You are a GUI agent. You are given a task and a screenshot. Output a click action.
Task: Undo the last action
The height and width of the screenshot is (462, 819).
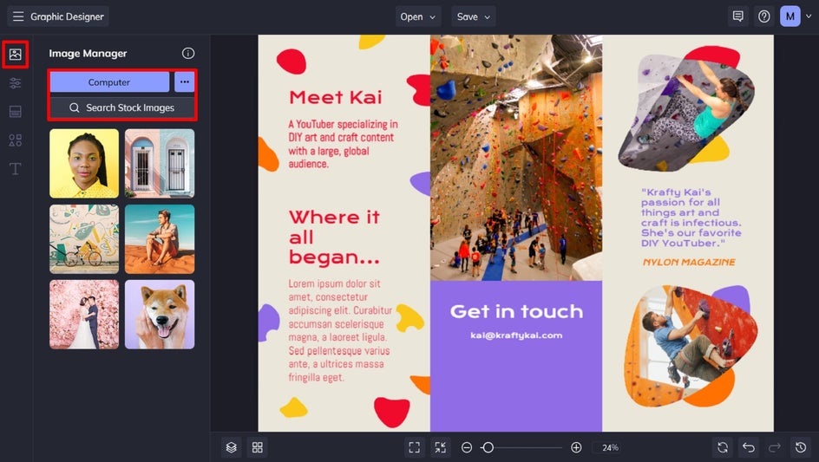point(749,447)
